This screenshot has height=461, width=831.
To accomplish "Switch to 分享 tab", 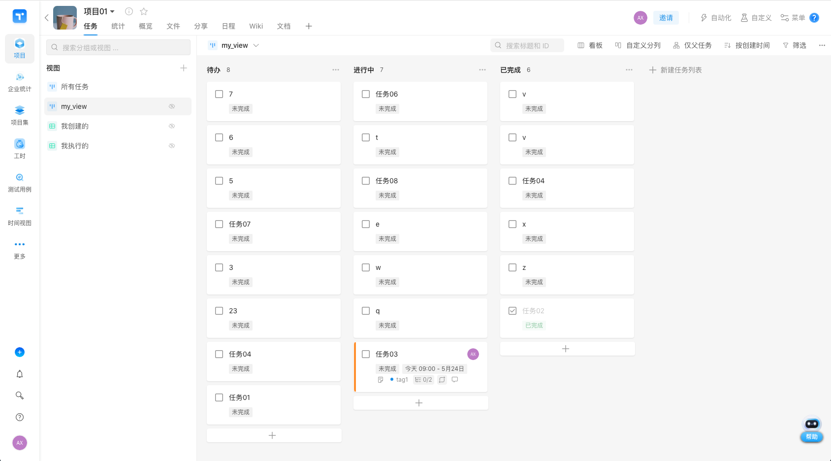I will [201, 26].
